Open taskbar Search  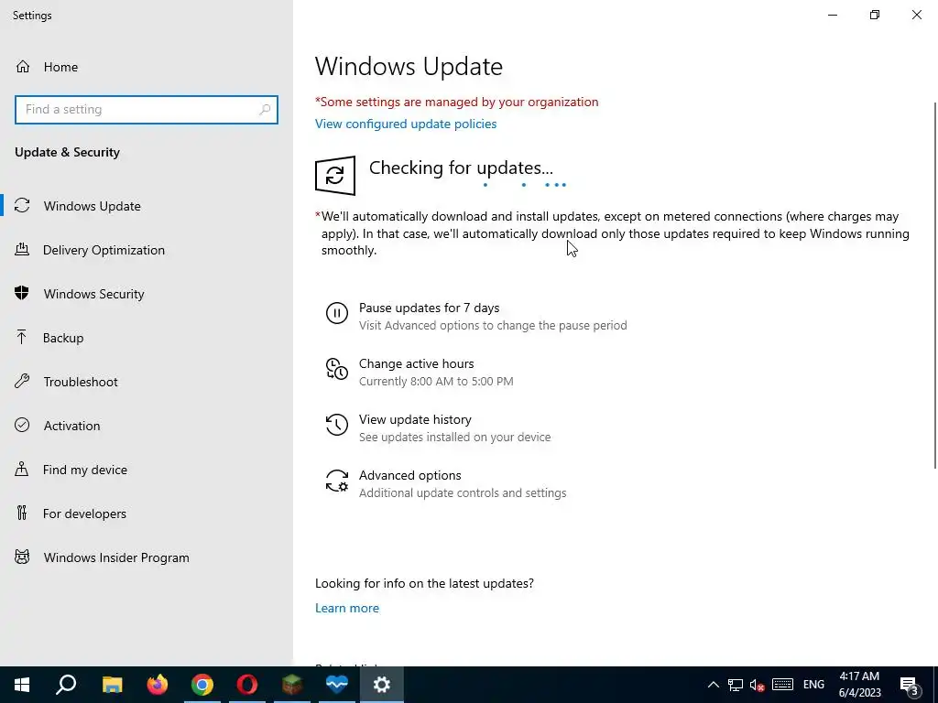click(66, 685)
